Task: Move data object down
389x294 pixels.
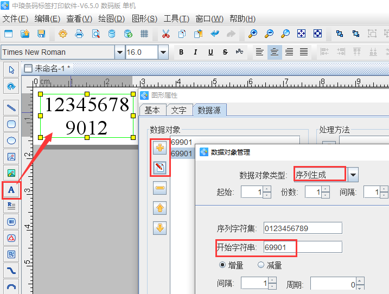Action: pyautogui.click(x=160, y=228)
